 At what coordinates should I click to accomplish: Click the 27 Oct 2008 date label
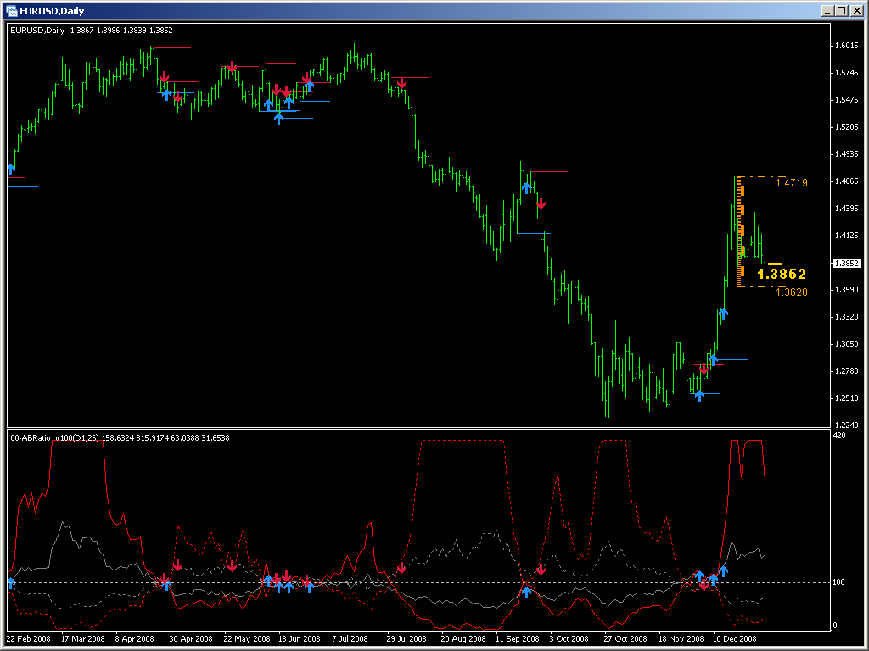[x=625, y=639]
